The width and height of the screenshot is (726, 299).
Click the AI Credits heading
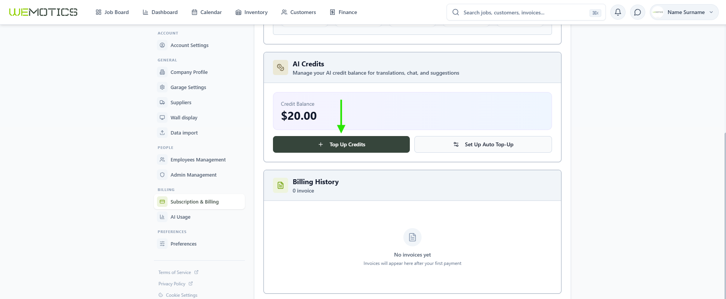pos(308,64)
